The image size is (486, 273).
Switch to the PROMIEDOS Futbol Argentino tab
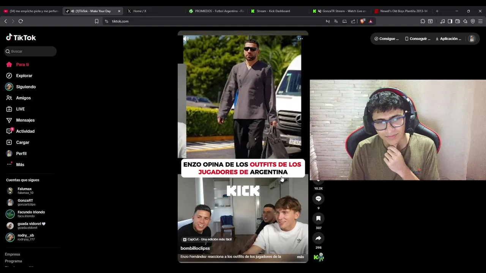coord(216,11)
